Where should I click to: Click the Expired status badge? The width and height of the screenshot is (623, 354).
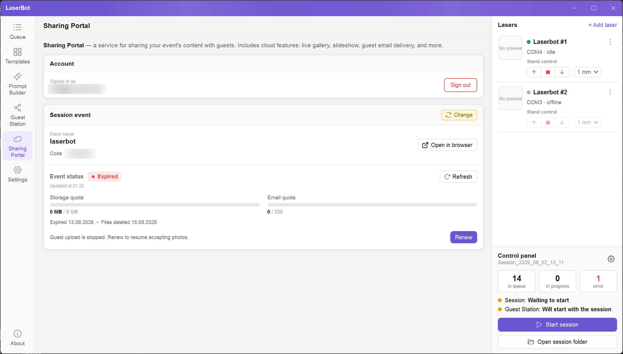click(x=104, y=177)
